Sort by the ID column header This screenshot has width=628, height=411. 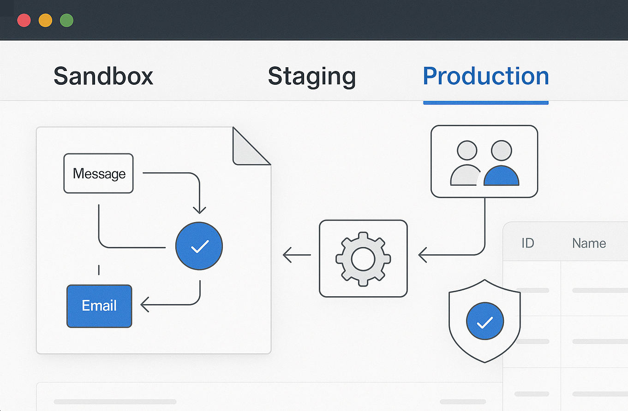point(527,243)
